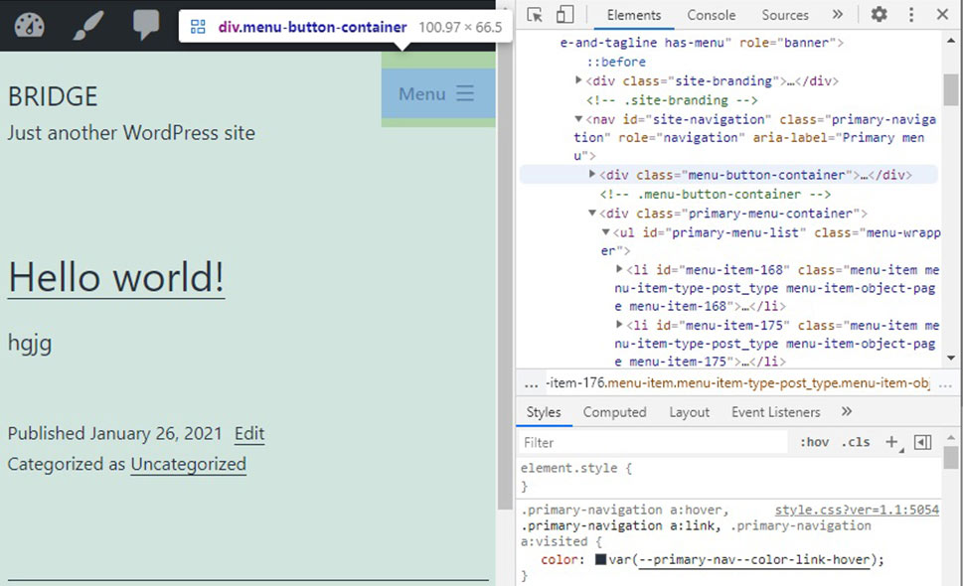Collapse the primary-menu-container div node
The height and width of the screenshot is (586, 963).
[x=592, y=213]
